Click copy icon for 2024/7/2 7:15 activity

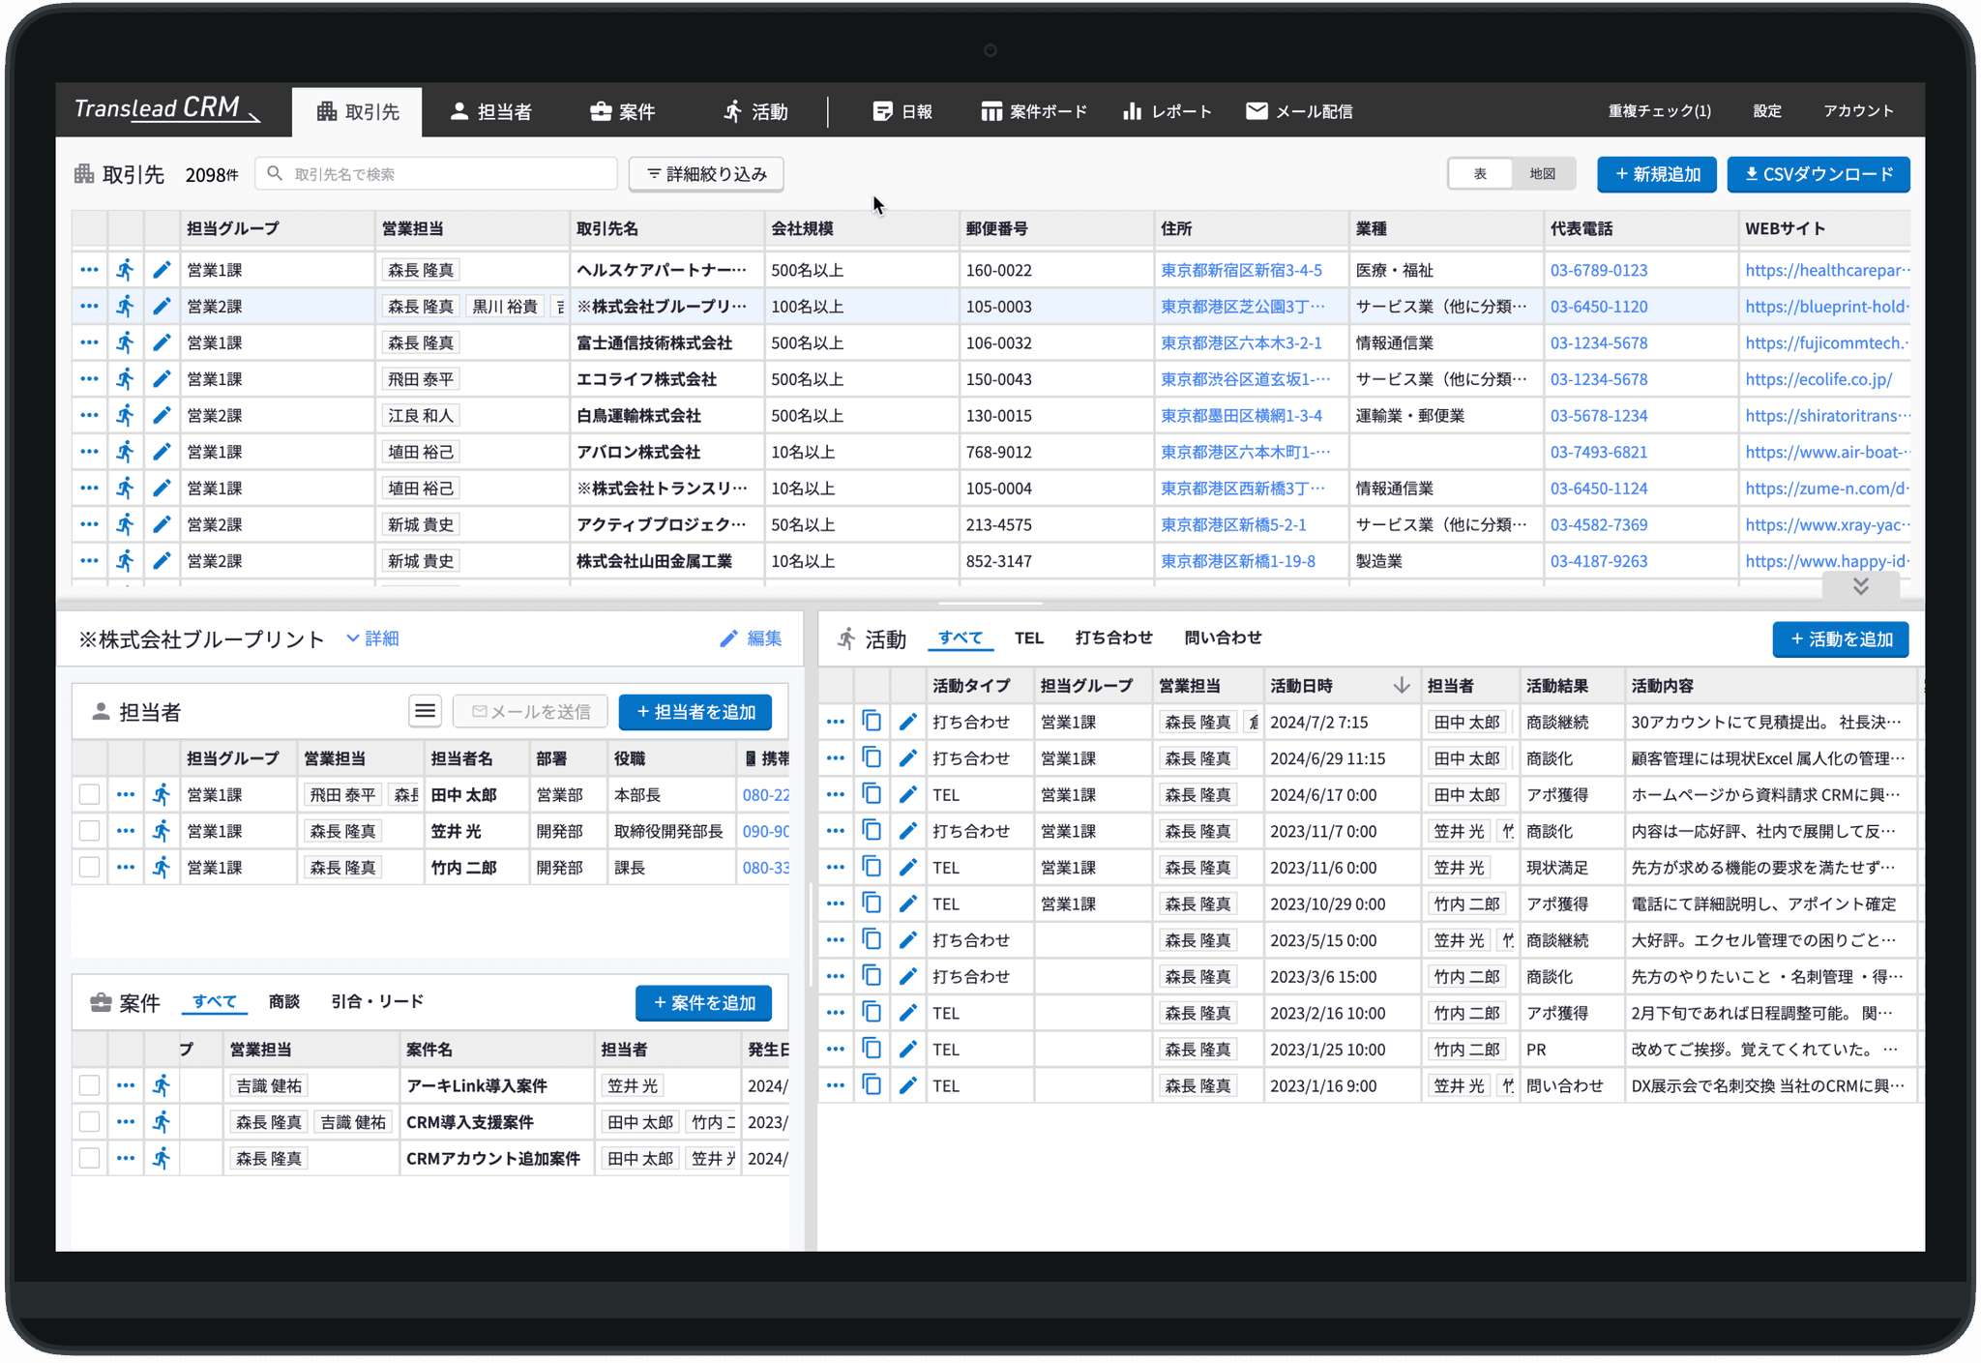point(872,722)
